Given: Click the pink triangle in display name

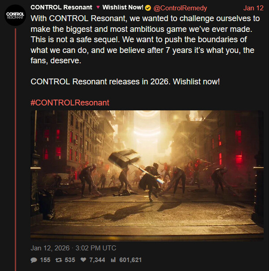Looking at the screenshot, I should (x=98, y=8).
